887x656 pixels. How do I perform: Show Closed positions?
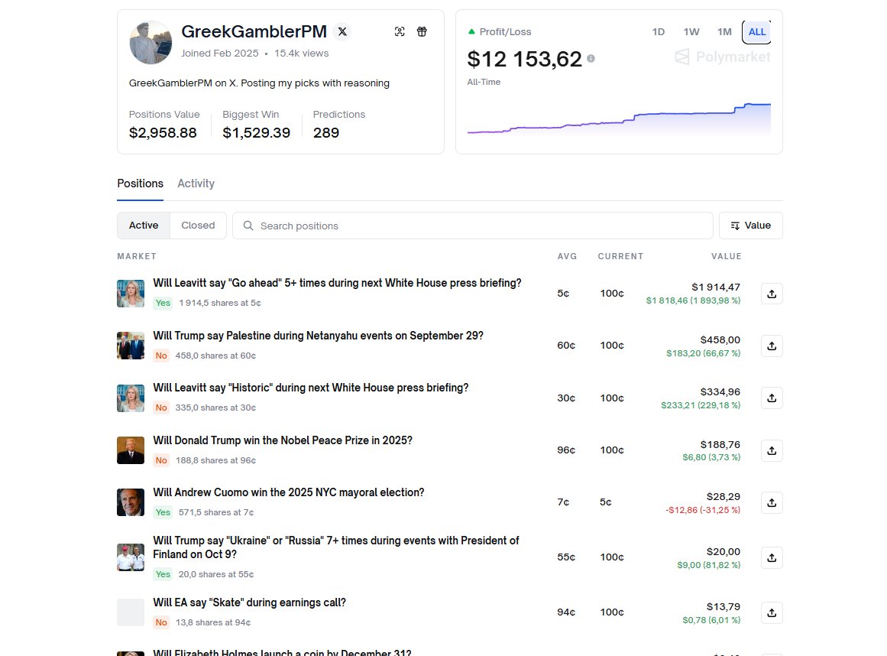point(198,226)
